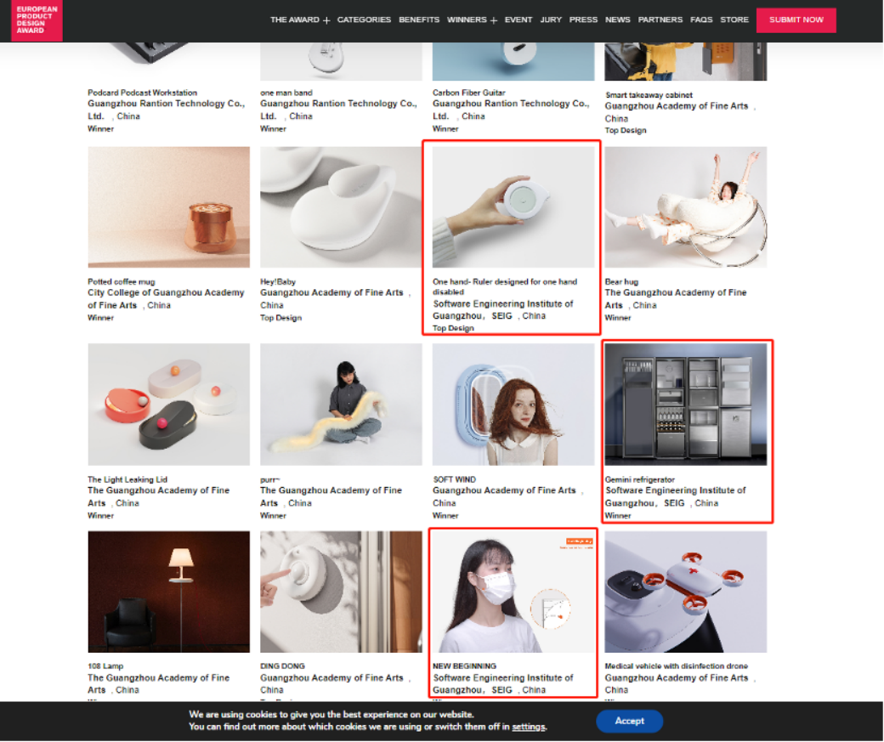Open the SOFT WIND product image

[513, 405]
